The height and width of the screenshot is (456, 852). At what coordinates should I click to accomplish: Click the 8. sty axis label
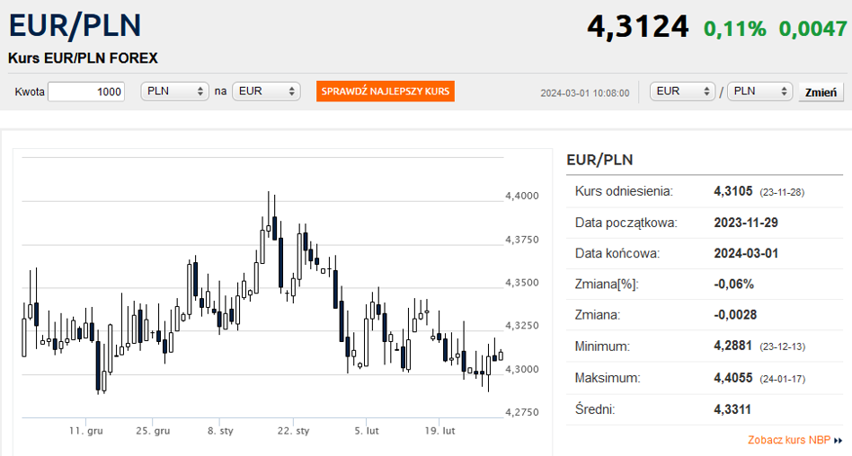pos(220,431)
